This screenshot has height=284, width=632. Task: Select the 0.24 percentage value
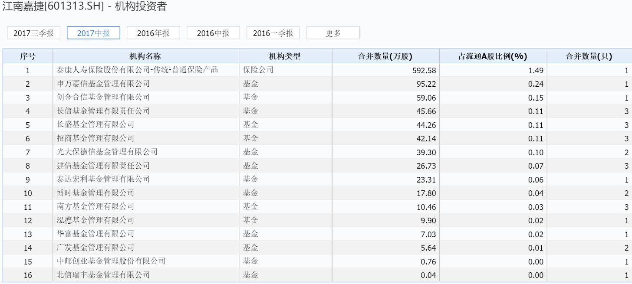click(x=536, y=84)
